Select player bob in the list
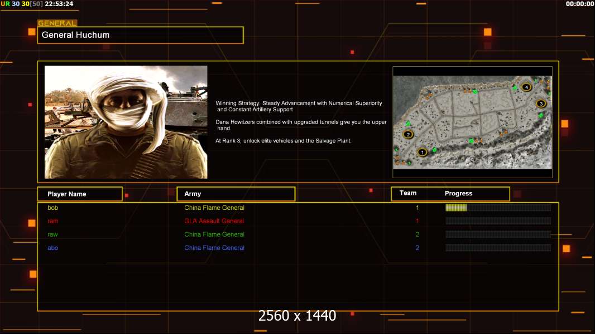The height and width of the screenshot is (334, 595). (52, 208)
